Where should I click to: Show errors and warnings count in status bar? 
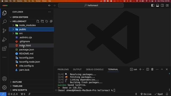[x=13, y=94]
